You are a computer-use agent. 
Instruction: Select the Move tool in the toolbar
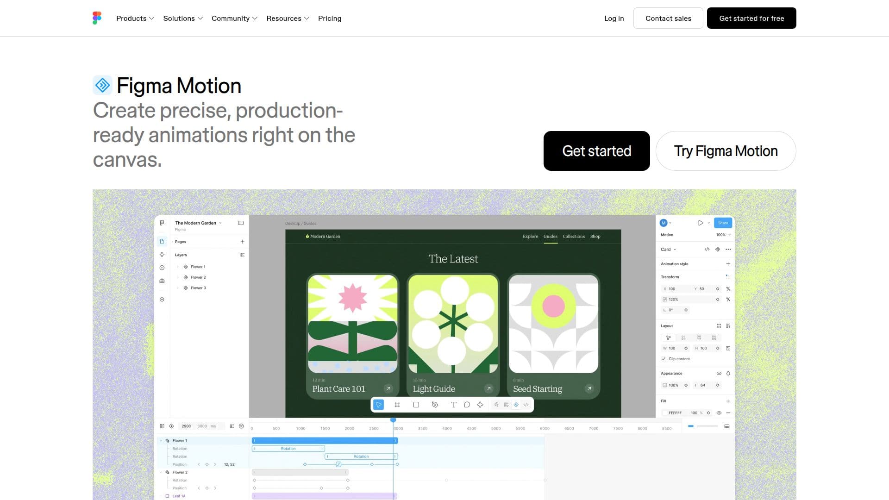tap(379, 405)
